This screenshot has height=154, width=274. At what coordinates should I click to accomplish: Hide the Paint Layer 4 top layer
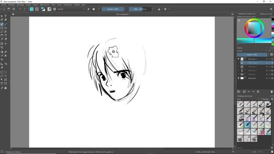[238, 59]
